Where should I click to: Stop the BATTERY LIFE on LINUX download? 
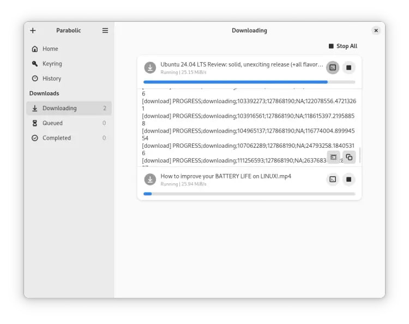[x=349, y=179]
